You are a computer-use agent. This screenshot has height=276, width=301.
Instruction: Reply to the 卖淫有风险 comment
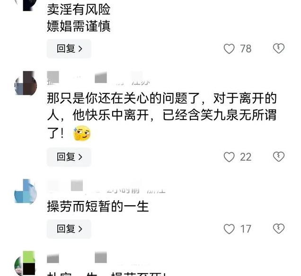point(69,49)
